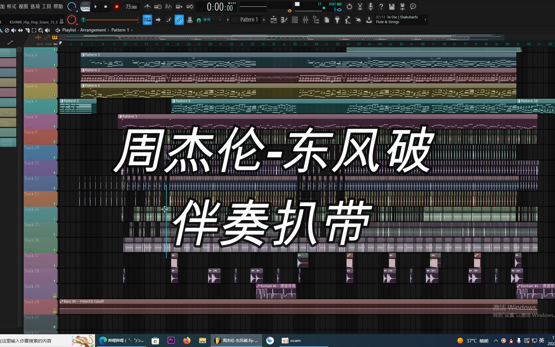555x347 pixels.
Task: Mute Track 7 green light
Action: pos(54,111)
